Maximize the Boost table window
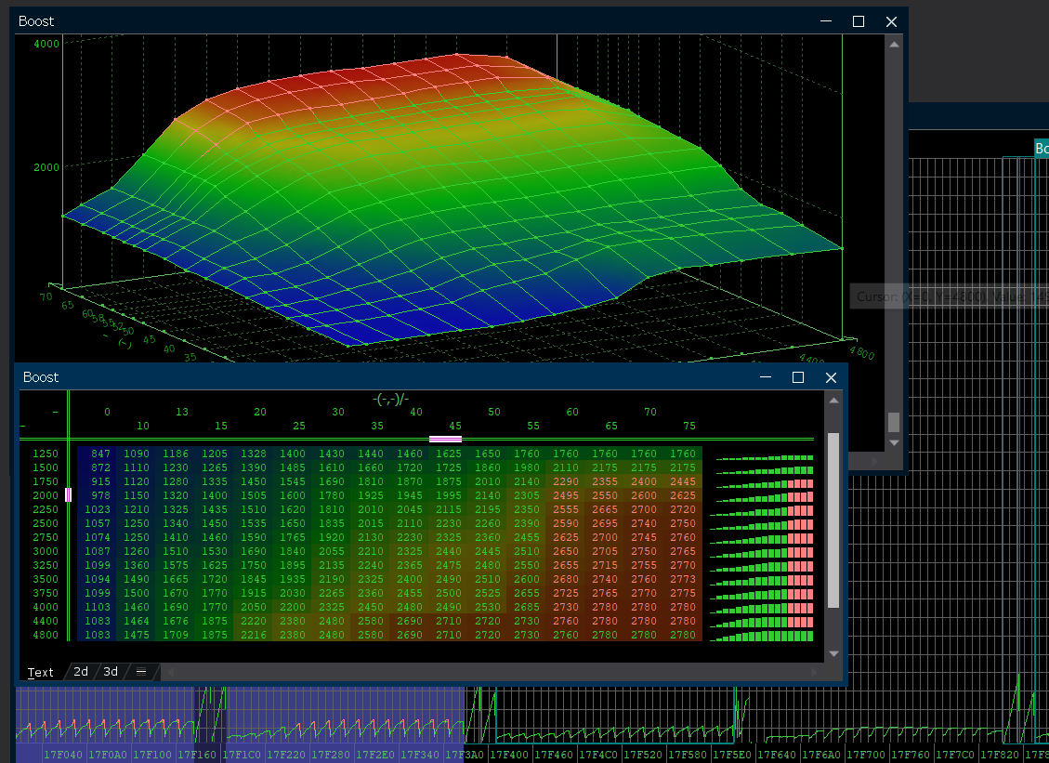1049x763 pixels. coord(797,377)
